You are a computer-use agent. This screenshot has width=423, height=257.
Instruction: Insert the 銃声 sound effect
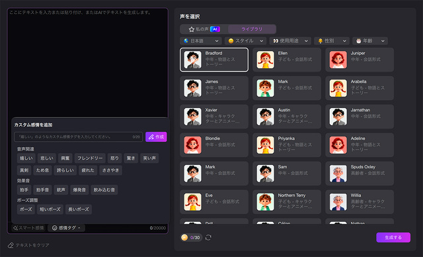click(x=61, y=190)
